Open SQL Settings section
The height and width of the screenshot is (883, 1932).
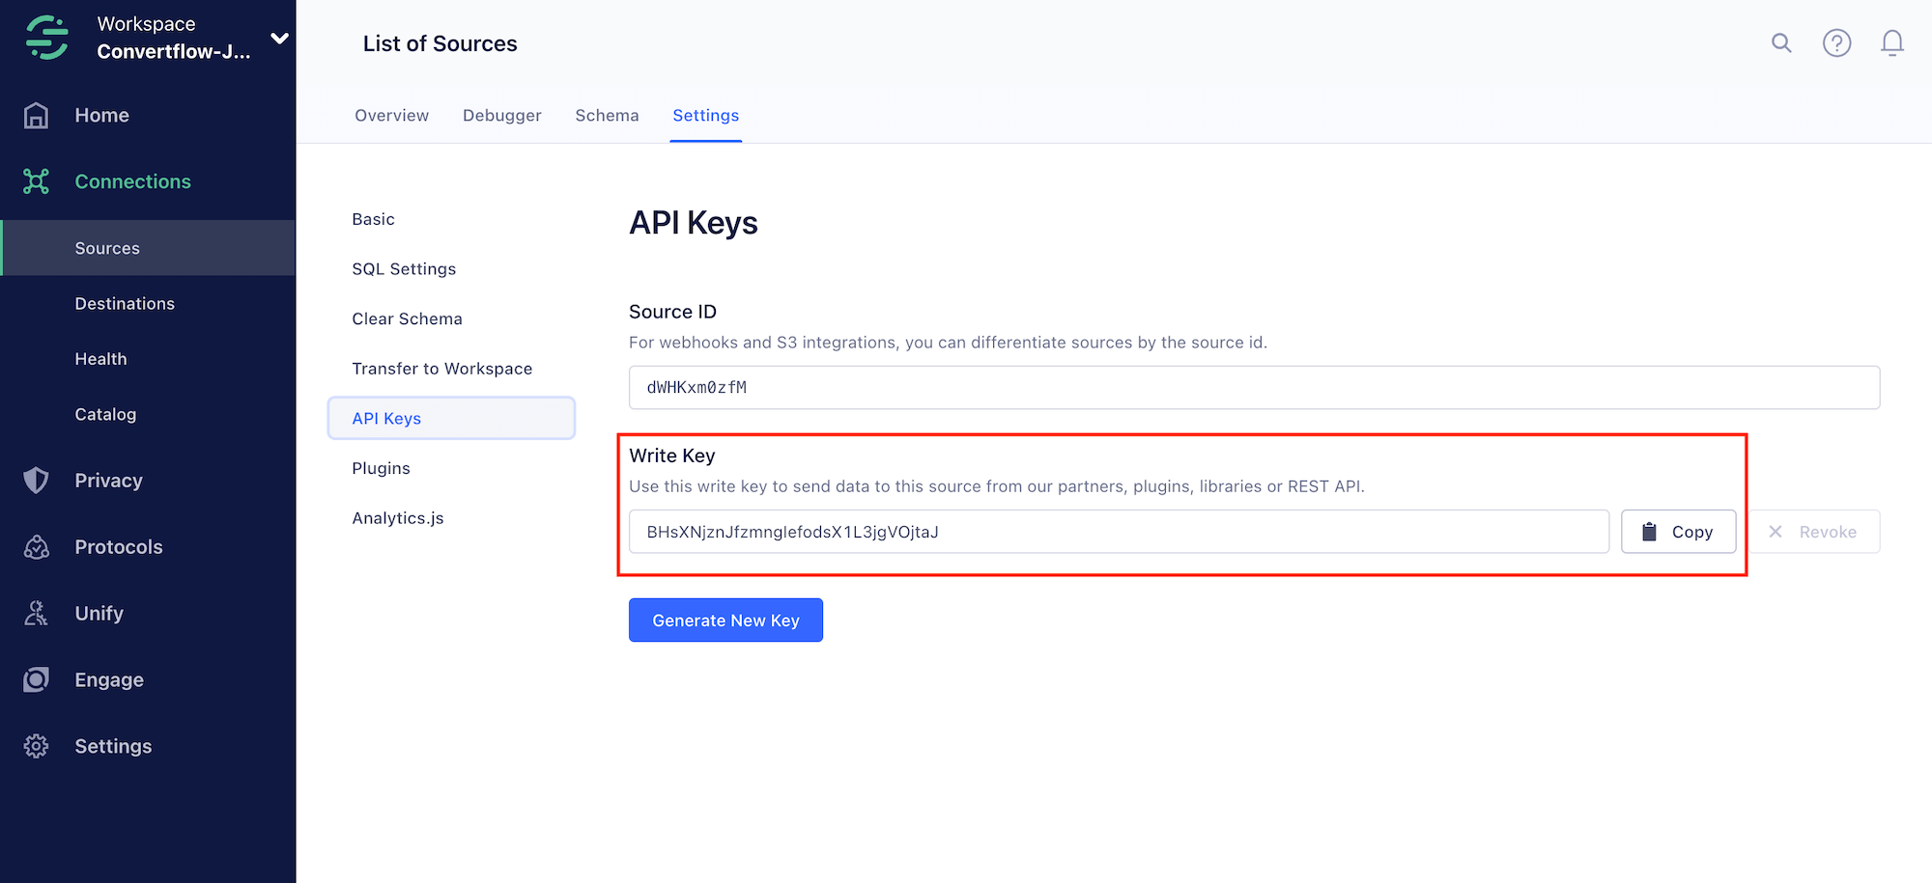(x=404, y=269)
